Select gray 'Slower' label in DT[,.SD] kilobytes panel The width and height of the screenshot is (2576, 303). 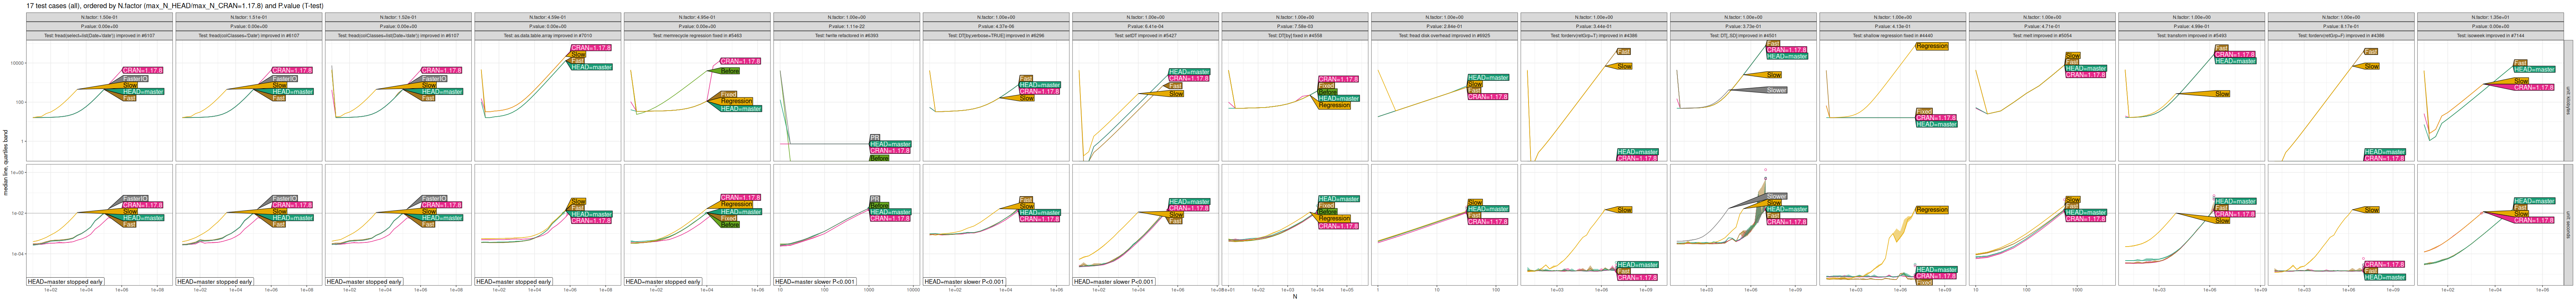pyautogui.click(x=1776, y=90)
